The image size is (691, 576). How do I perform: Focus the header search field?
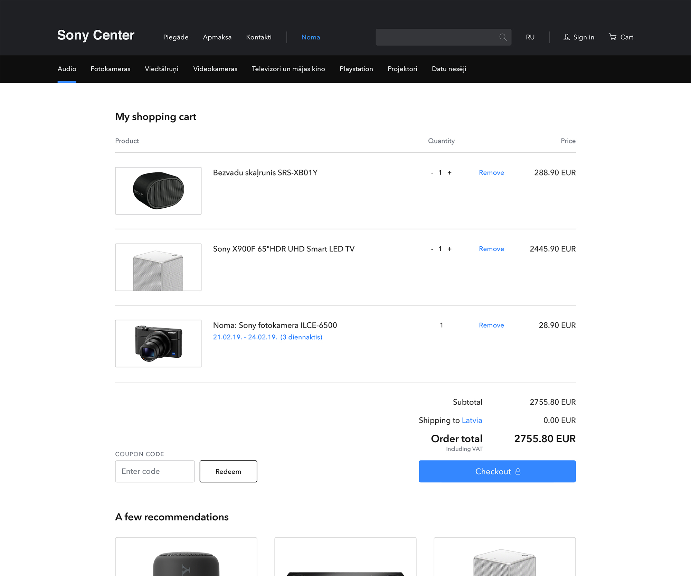pos(443,37)
